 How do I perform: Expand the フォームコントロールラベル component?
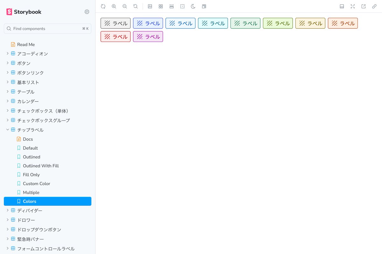(x=47, y=249)
